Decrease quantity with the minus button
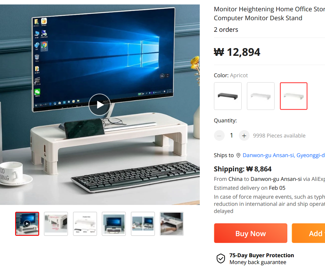325x267 pixels. click(x=219, y=136)
